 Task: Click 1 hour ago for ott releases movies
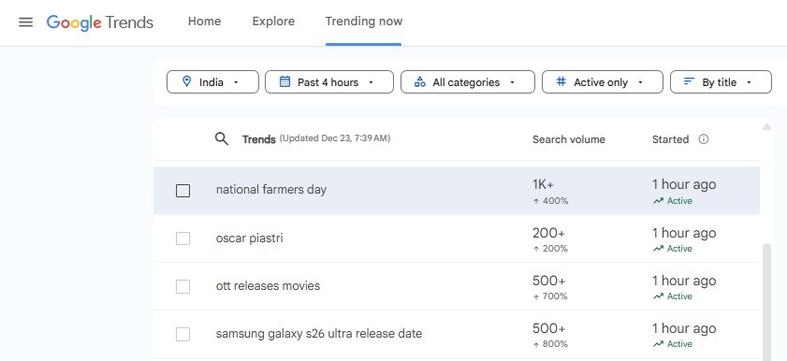coord(684,281)
